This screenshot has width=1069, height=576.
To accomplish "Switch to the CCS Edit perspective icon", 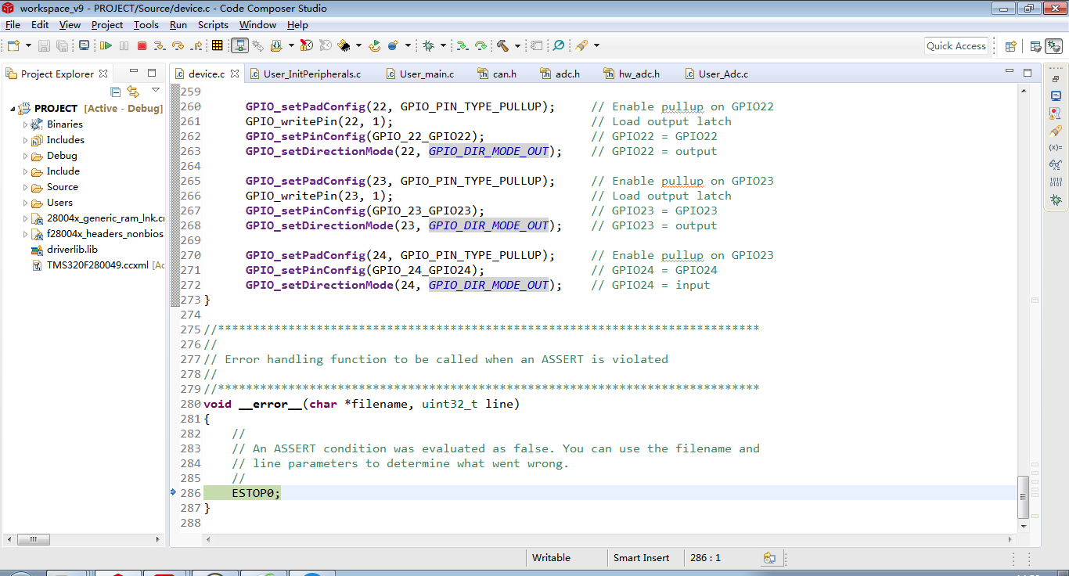I will (x=1035, y=46).
